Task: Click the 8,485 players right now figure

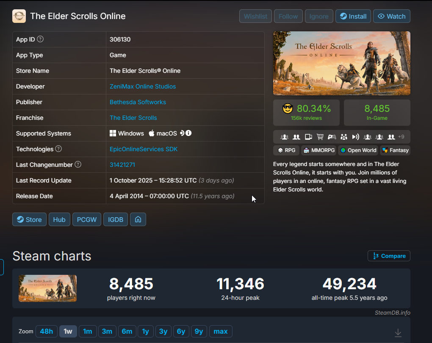Action: pyautogui.click(x=131, y=284)
